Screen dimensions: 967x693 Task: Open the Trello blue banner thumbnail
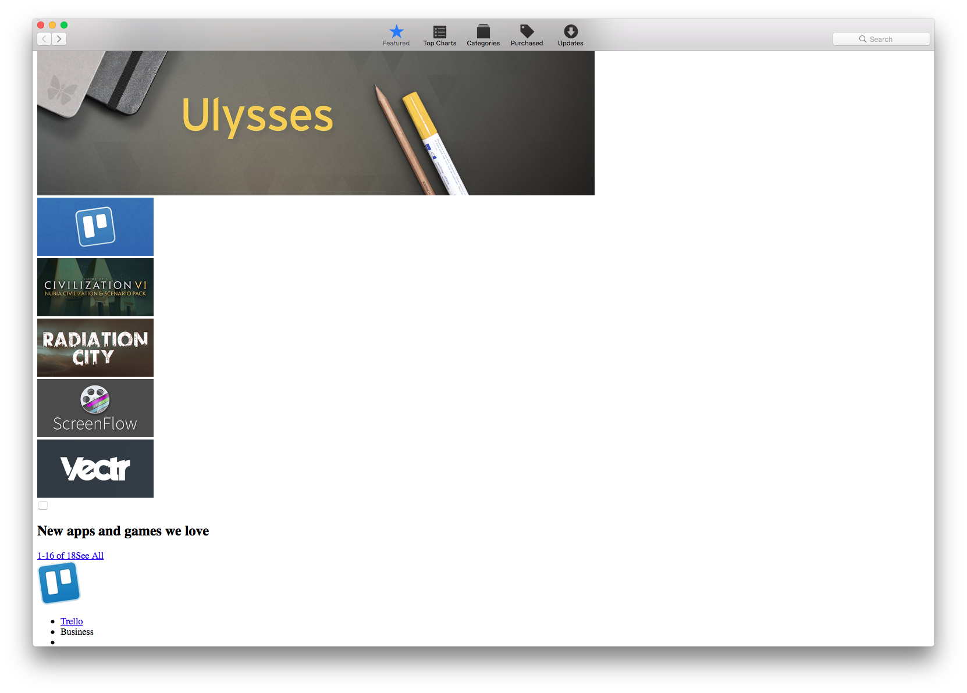[95, 227]
